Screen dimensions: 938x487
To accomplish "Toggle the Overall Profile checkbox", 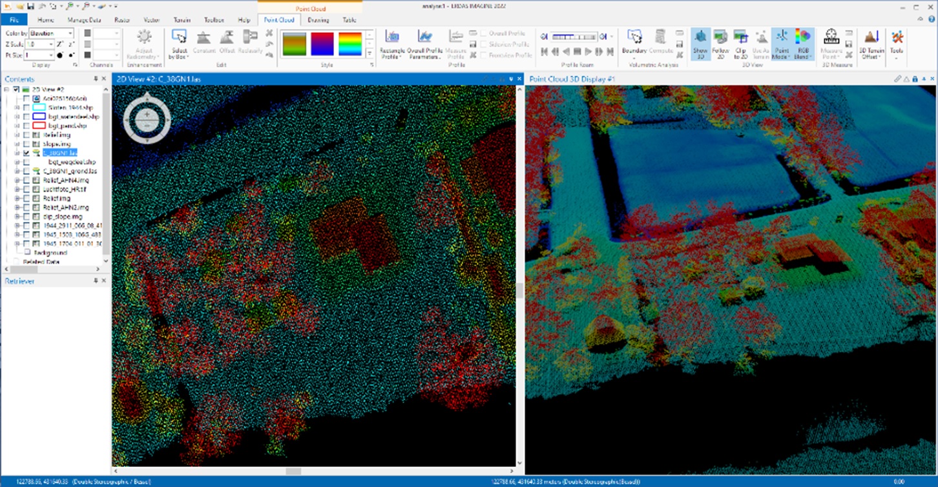I will pos(484,34).
